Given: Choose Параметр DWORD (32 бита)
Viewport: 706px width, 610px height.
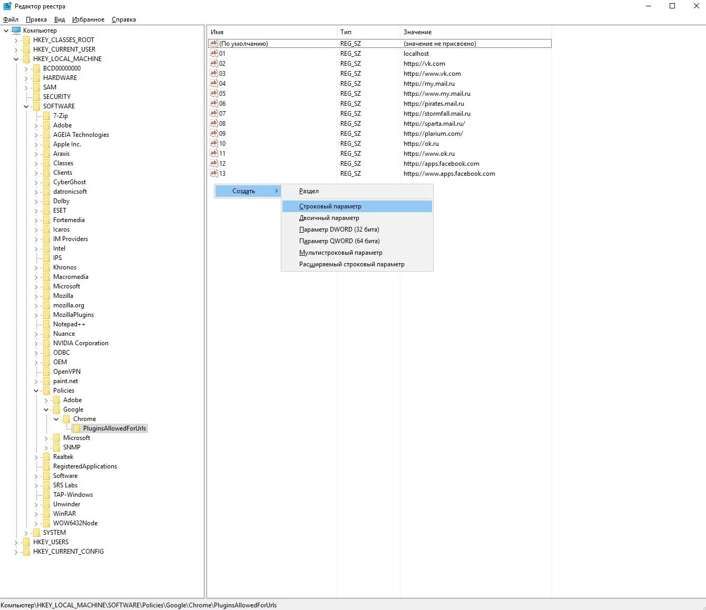Looking at the screenshot, I should [x=357, y=229].
